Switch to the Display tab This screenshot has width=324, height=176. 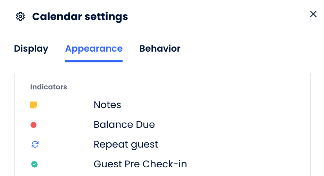tap(31, 49)
